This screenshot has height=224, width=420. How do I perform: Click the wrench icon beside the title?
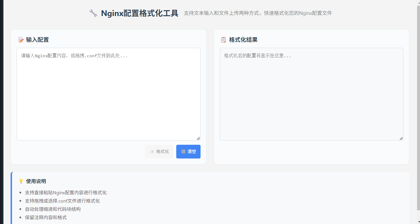pyautogui.click(x=93, y=13)
